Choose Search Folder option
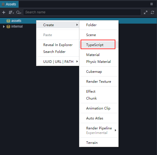 58,52
